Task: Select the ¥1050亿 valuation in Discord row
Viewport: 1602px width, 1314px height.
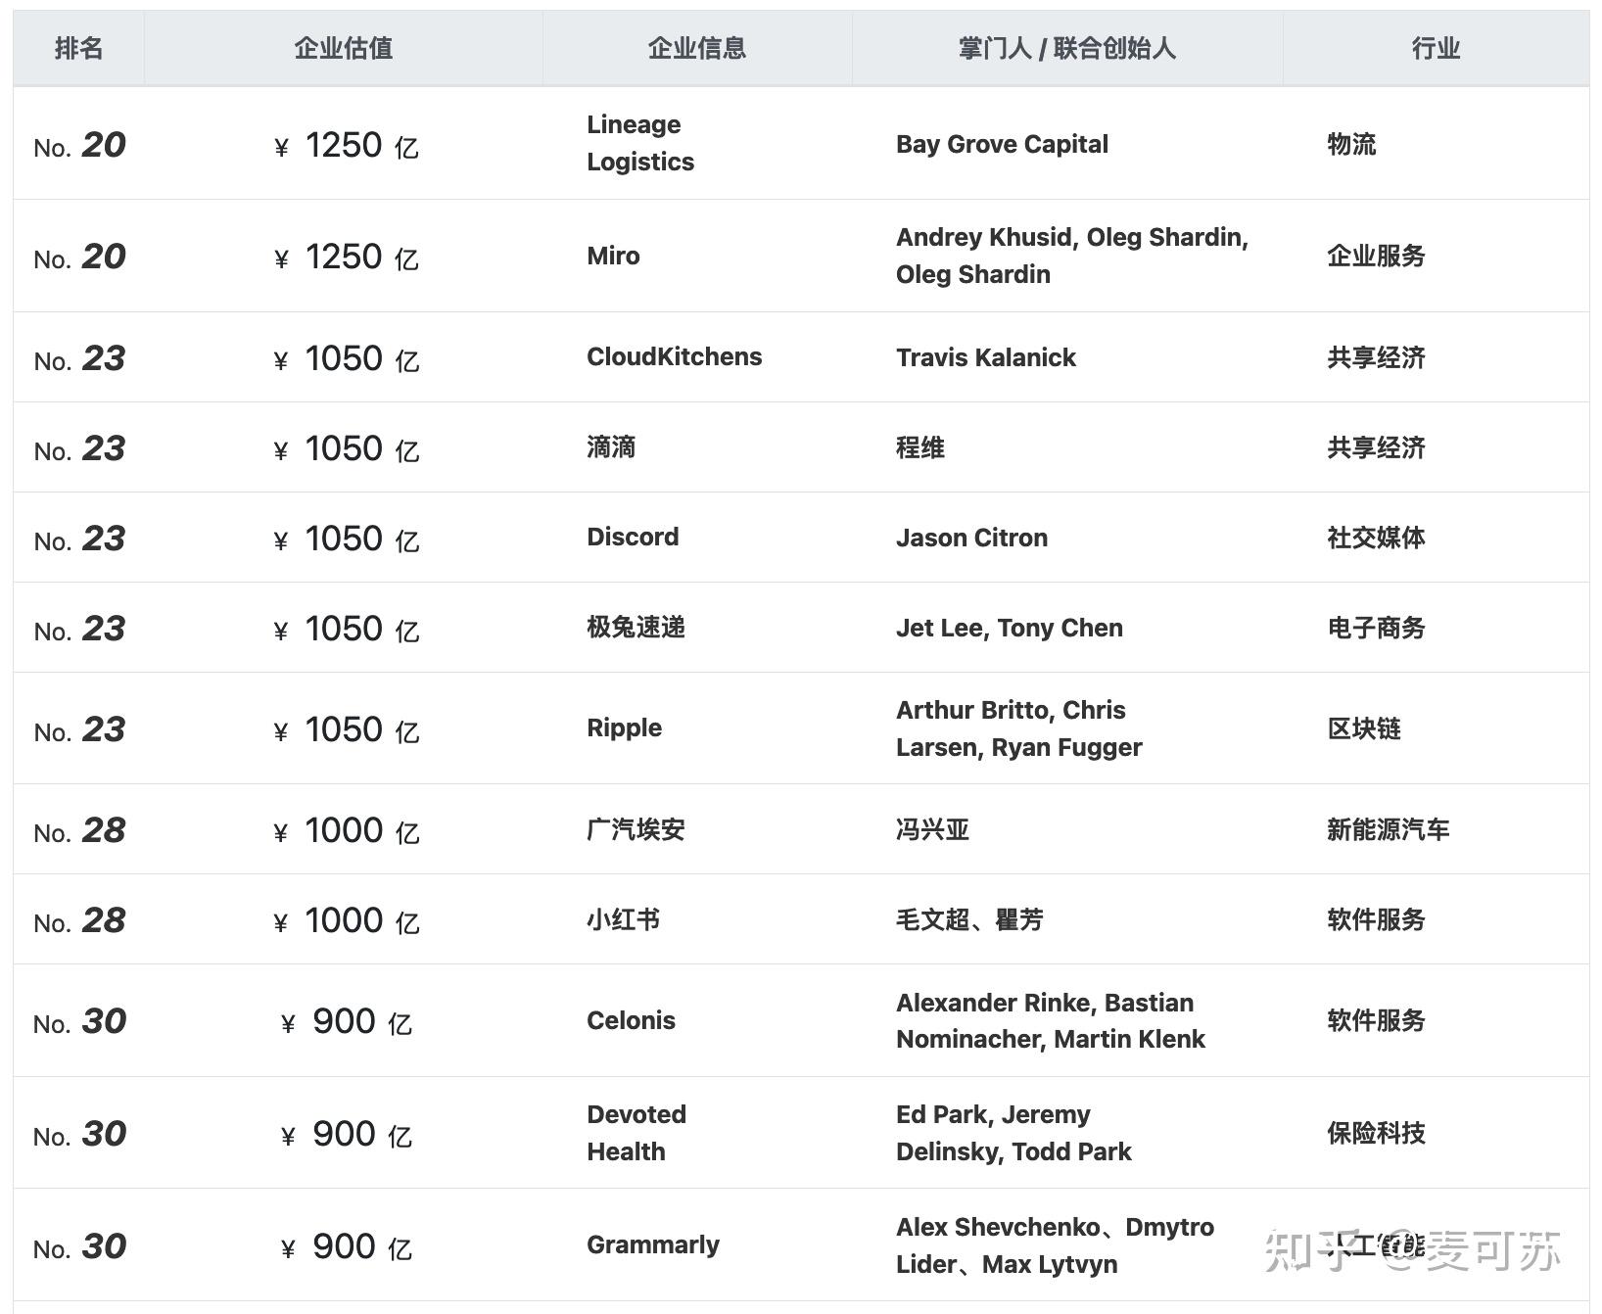Action: pyautogui.click(x=347, y=539)
